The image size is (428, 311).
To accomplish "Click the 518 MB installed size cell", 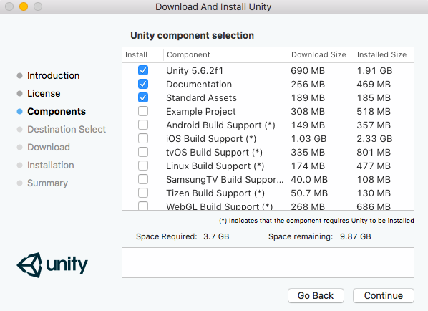I will point(374,112).
